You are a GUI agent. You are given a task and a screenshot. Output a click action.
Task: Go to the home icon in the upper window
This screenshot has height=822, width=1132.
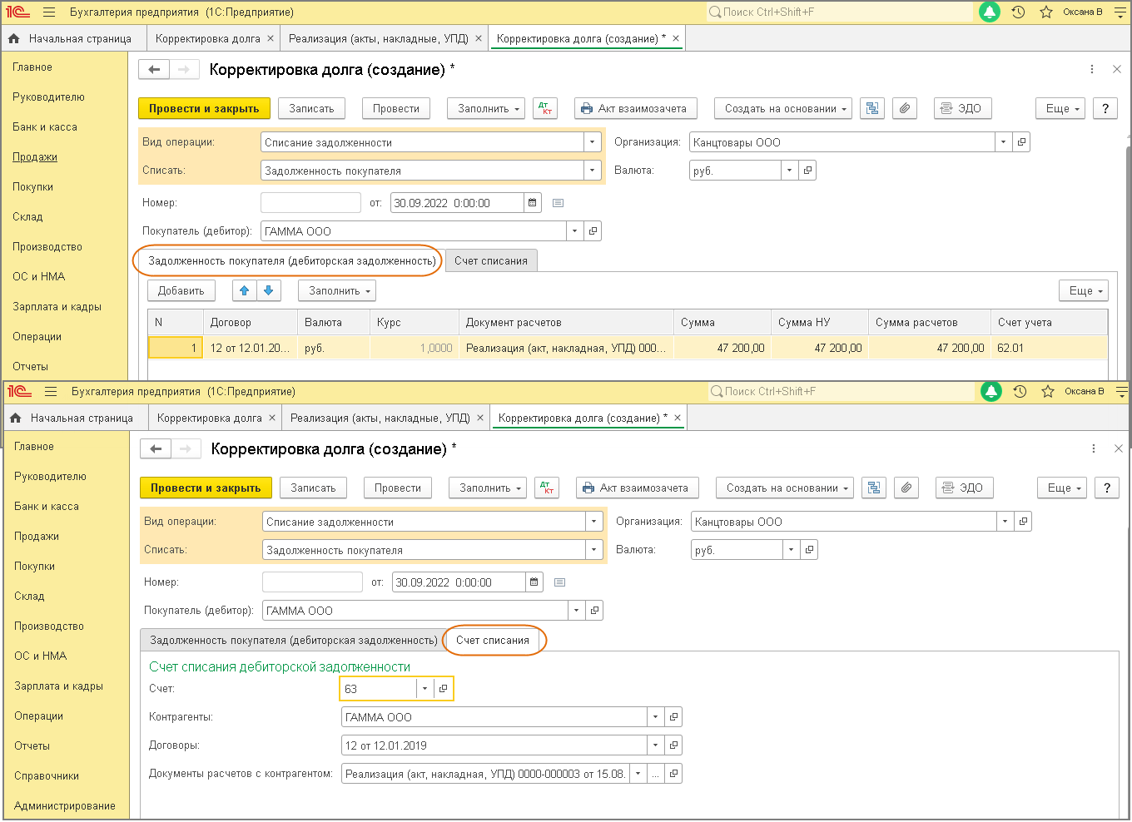(14, 39)
